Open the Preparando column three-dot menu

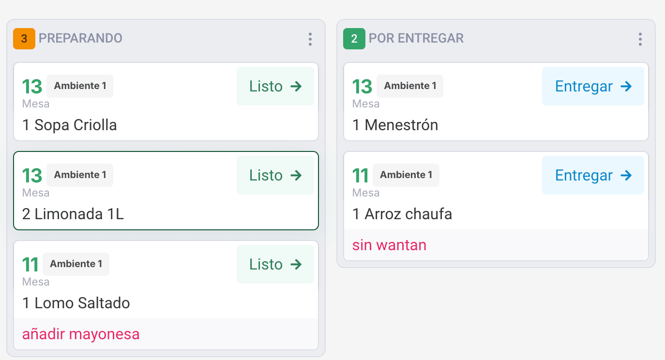click(310, 39)
